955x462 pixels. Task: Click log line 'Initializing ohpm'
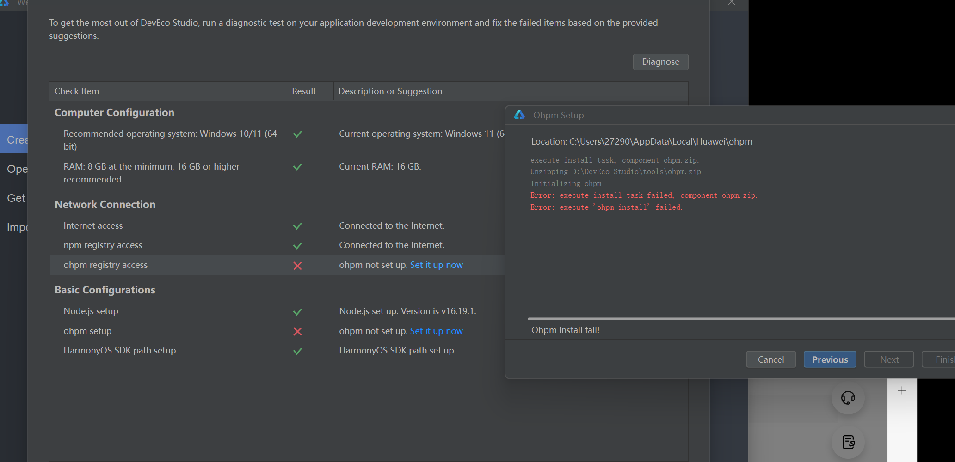566,184
